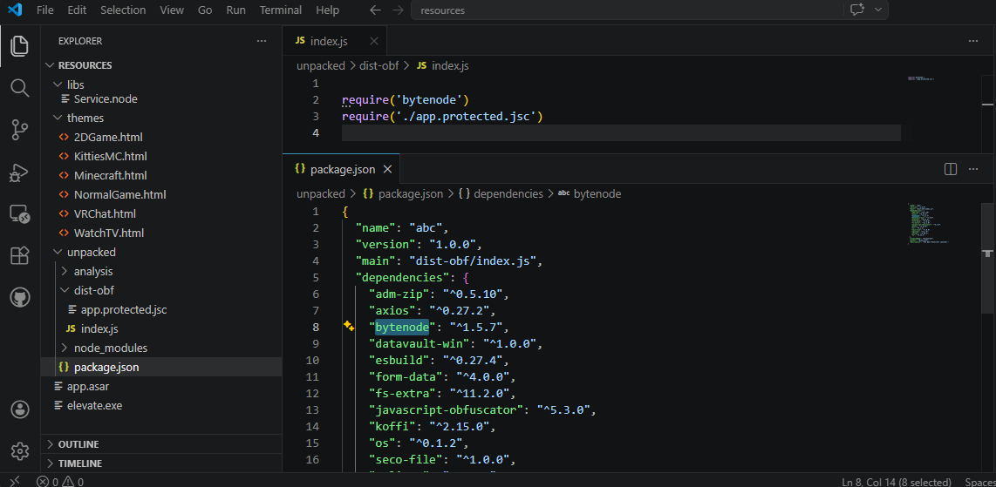This screenshot has width=996, height=487.
Task: Open the Run and Debug view icon
Action: (x=20, y=172)
